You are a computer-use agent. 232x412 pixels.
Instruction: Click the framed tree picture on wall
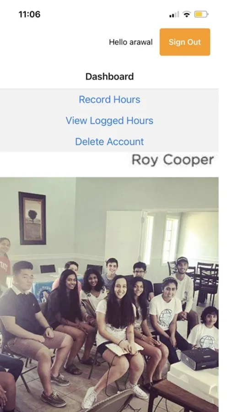(32, 218)
